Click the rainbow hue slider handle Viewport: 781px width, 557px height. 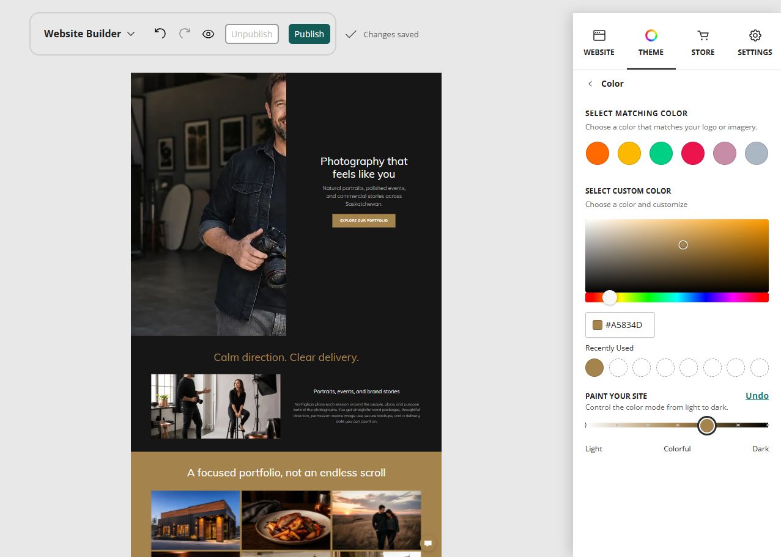(610, 297)
